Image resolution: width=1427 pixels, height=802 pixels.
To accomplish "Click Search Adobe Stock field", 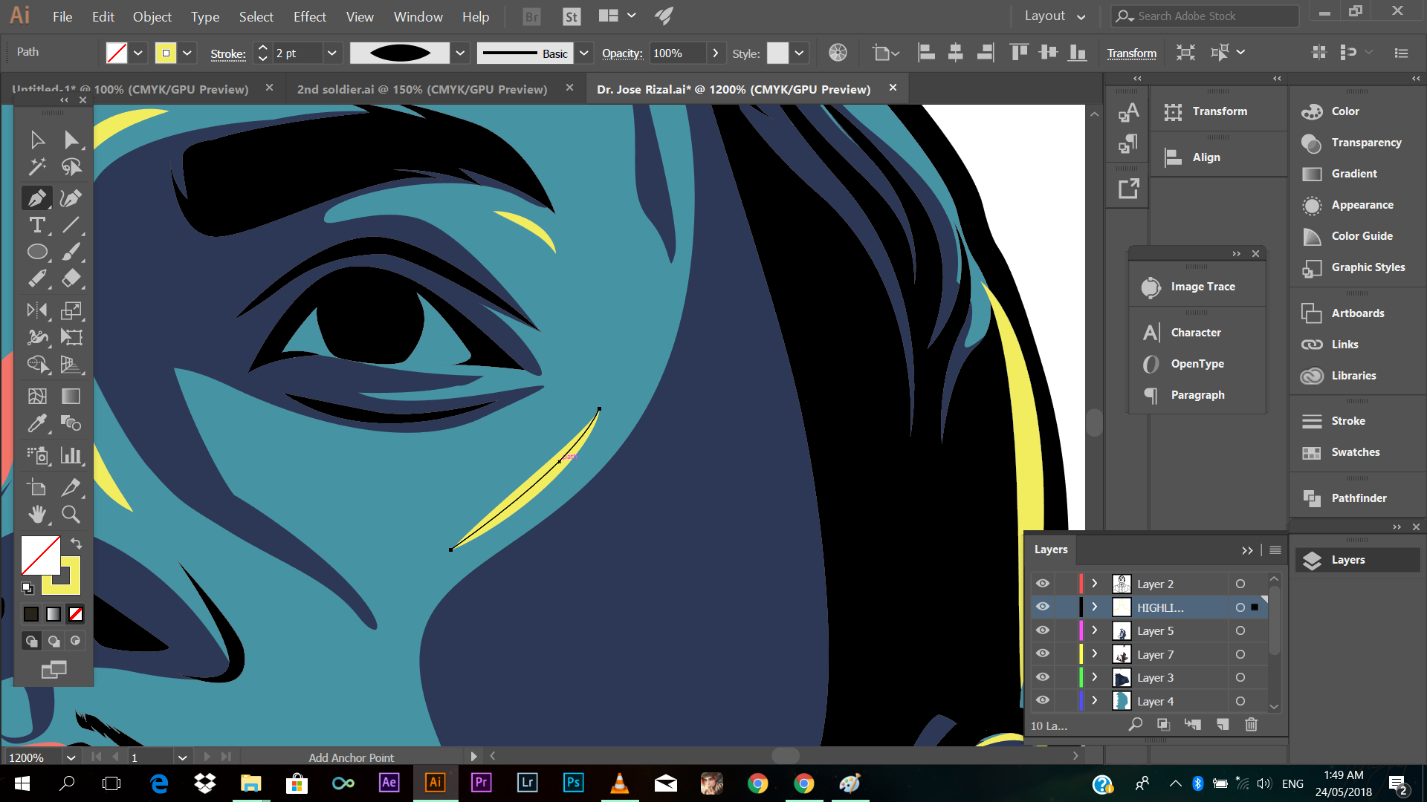I will coord(1206,16).
